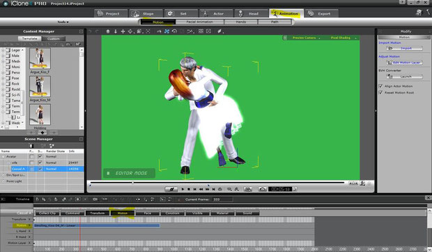Click the play button in playback bar
Viewport: 432px width, 252px height.
[x=183, y=189]
